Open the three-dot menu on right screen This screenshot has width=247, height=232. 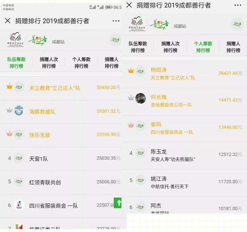(x=237, y=5)
